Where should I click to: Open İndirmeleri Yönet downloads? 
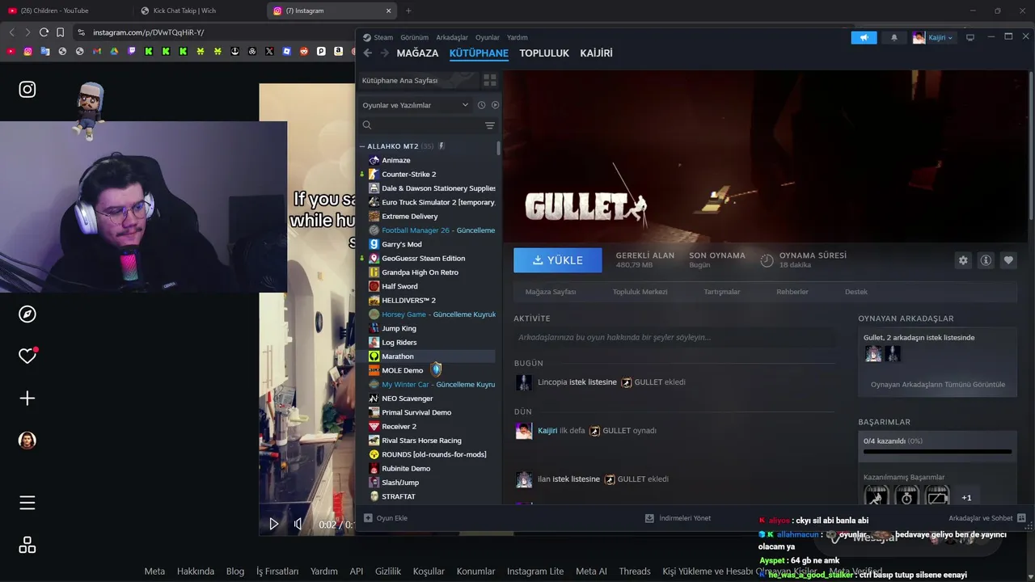(x=678, y=518)
